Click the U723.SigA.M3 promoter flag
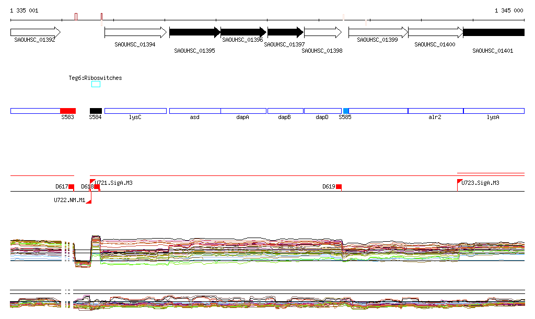The width and height of the screenshot is (535, 319). pyautogui.click(x=460, y=182)
